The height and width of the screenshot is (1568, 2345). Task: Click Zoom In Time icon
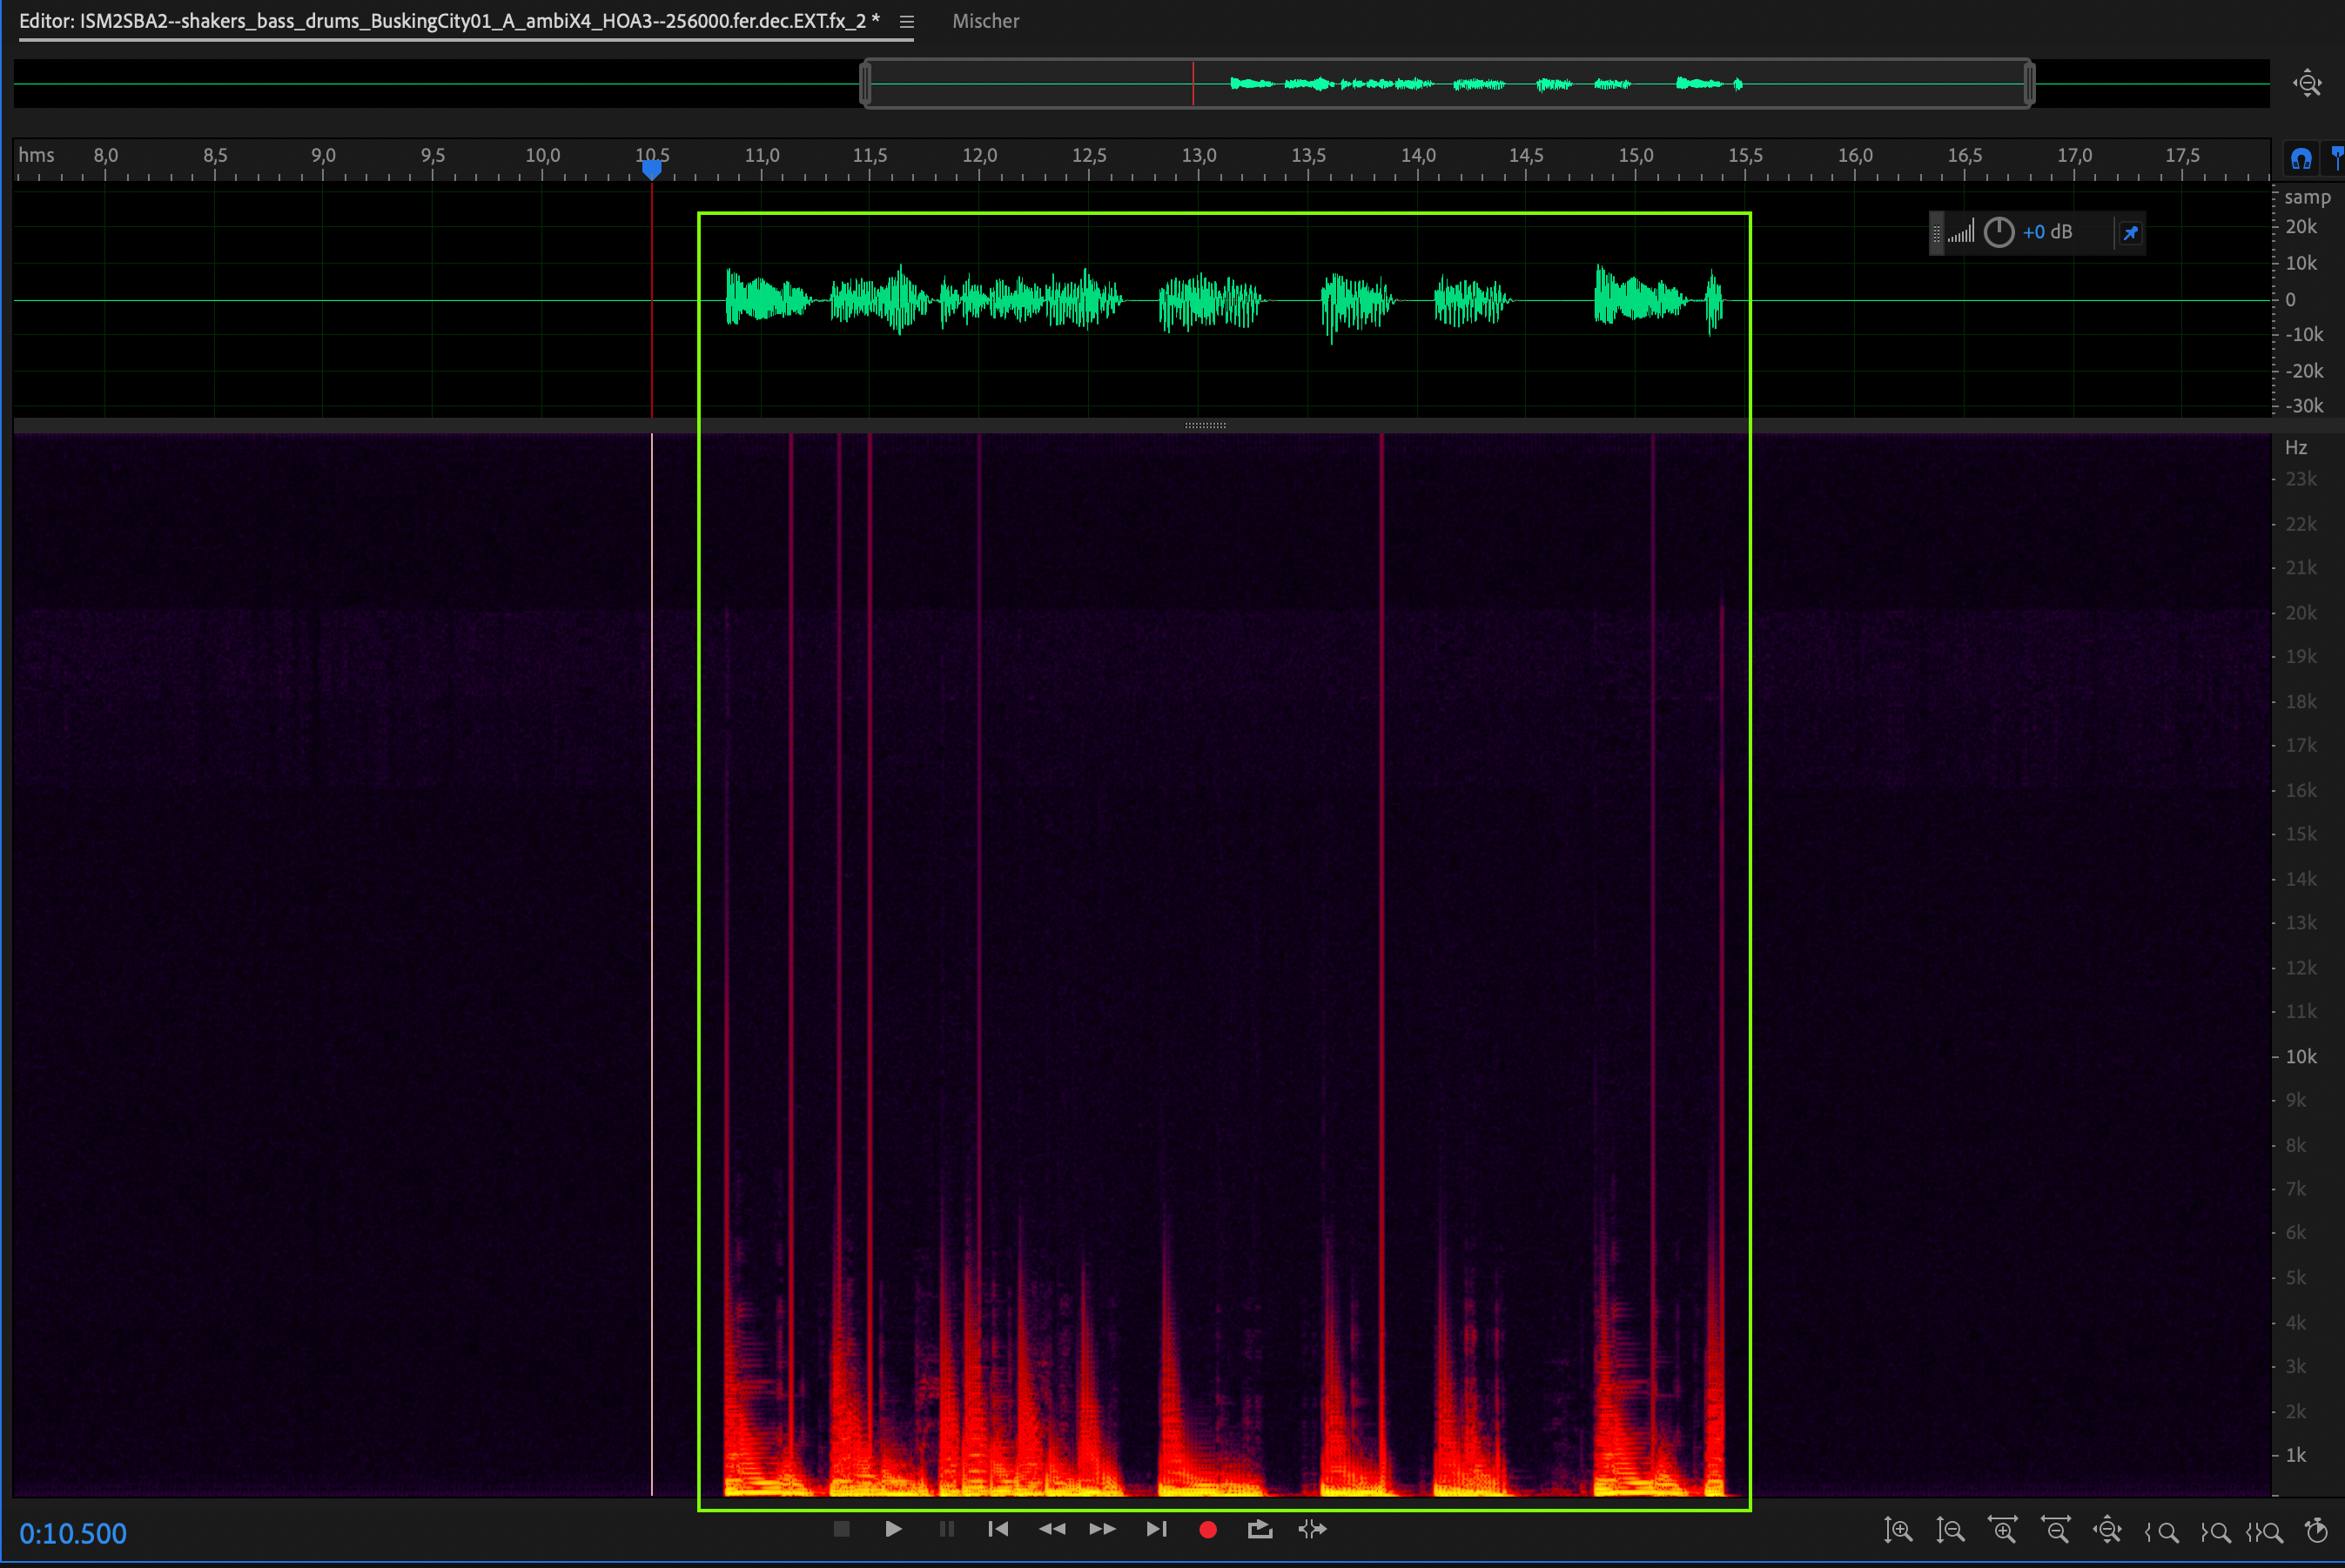click(2003, 1531)
